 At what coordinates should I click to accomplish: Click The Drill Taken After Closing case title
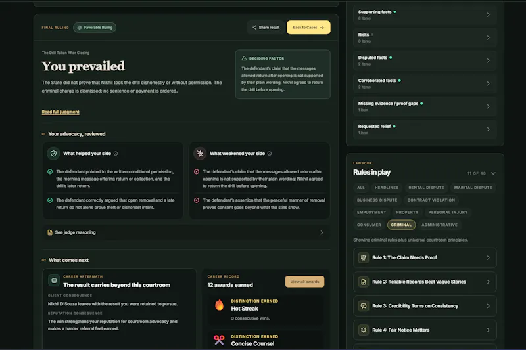pos(65,53)
